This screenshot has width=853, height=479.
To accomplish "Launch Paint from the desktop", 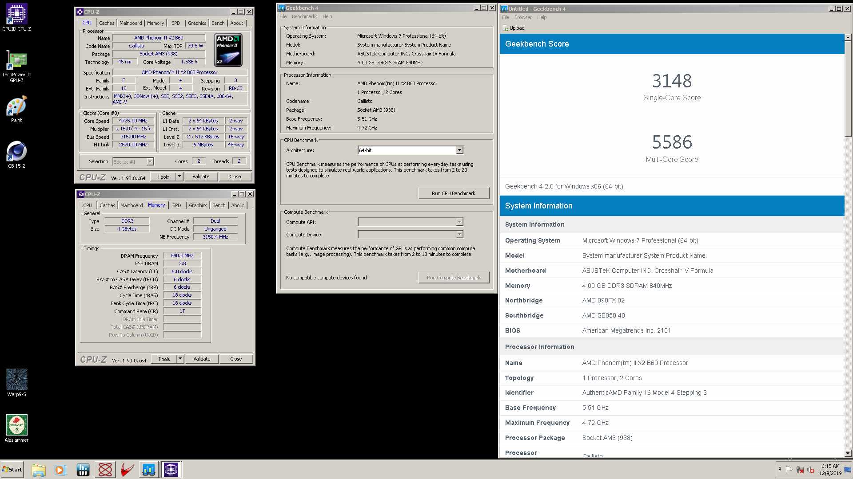I will pos(16,109).
